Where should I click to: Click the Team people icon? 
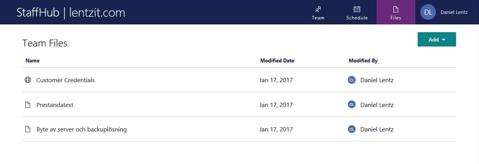point(318,9)
